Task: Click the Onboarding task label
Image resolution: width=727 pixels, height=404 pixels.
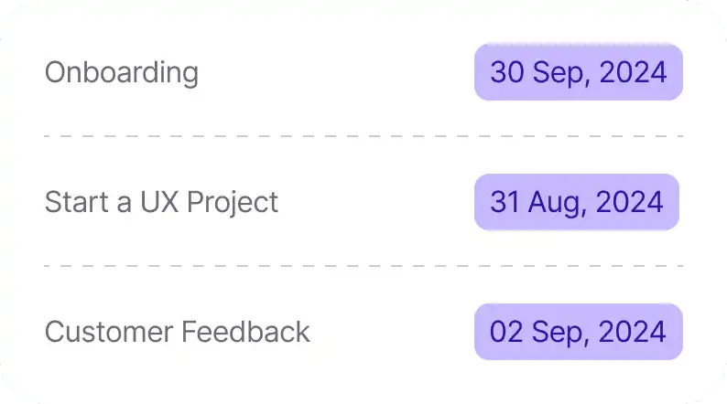Action: click(121, 72)
